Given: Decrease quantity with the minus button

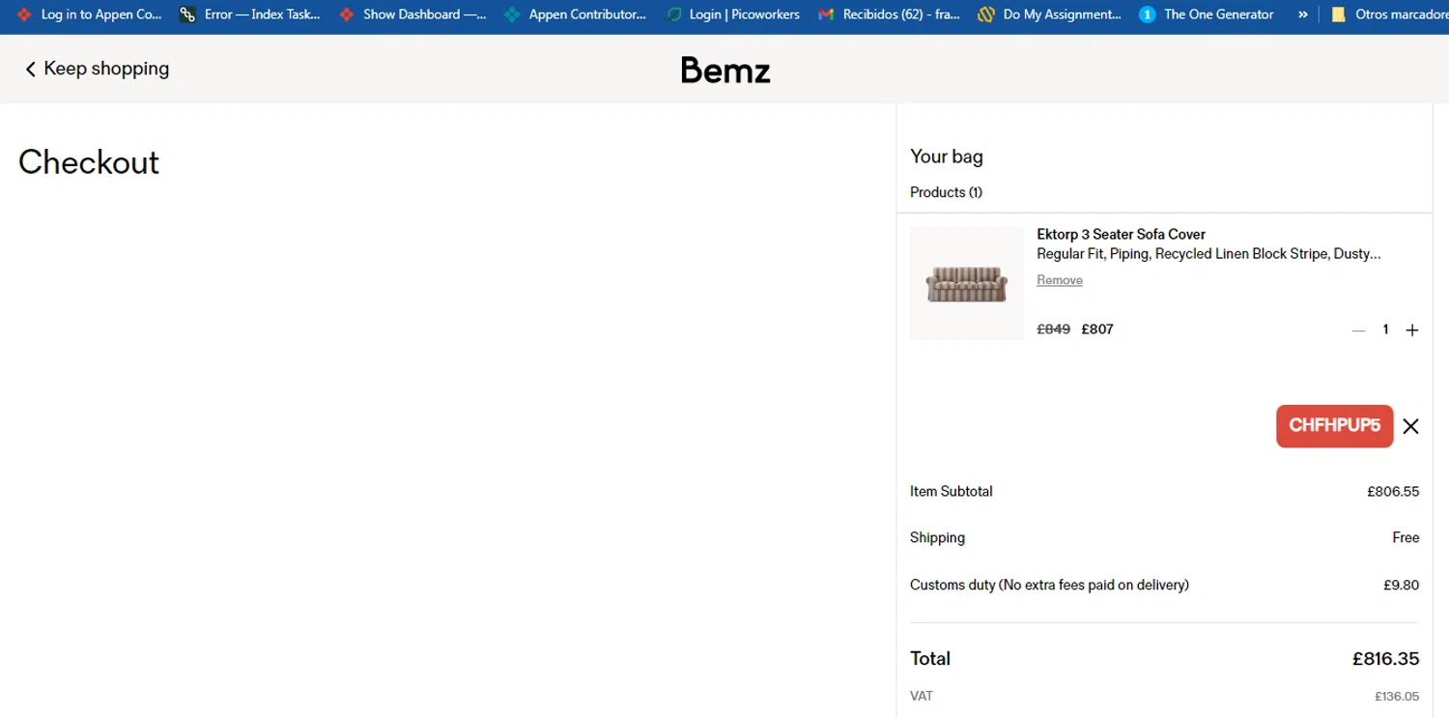Looking at the screenshot, I should (x=1358, y=330).
